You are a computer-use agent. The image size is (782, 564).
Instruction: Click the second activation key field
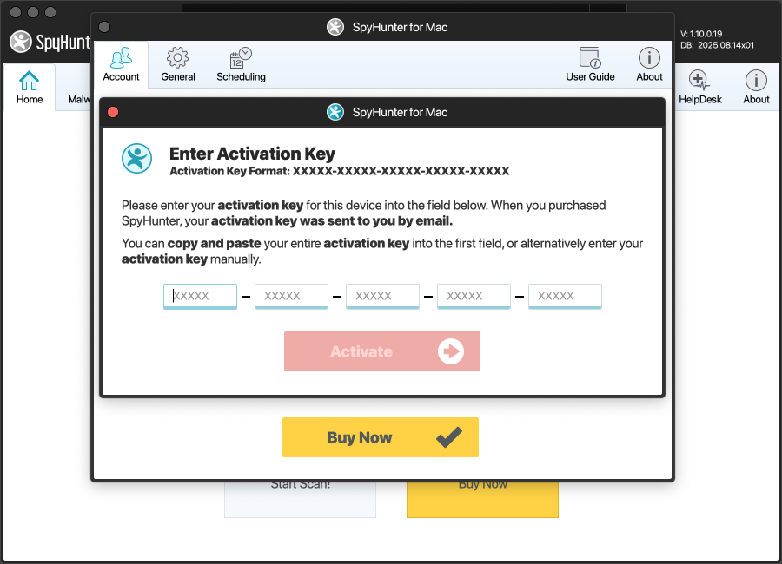tap(291, 296)
